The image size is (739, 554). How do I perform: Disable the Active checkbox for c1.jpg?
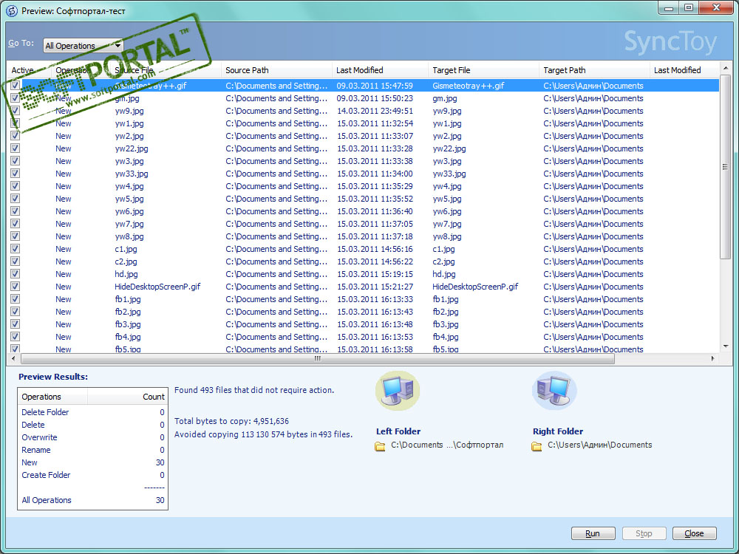(x=15, y=249)
